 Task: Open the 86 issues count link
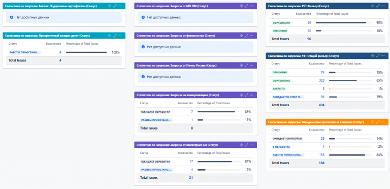309,23
